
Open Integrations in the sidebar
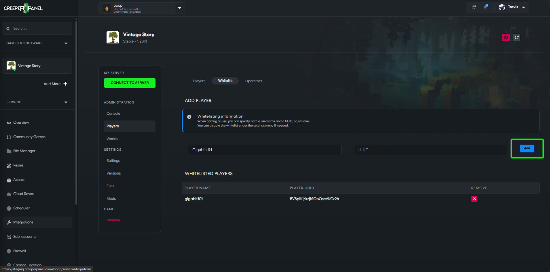[37, 222]
